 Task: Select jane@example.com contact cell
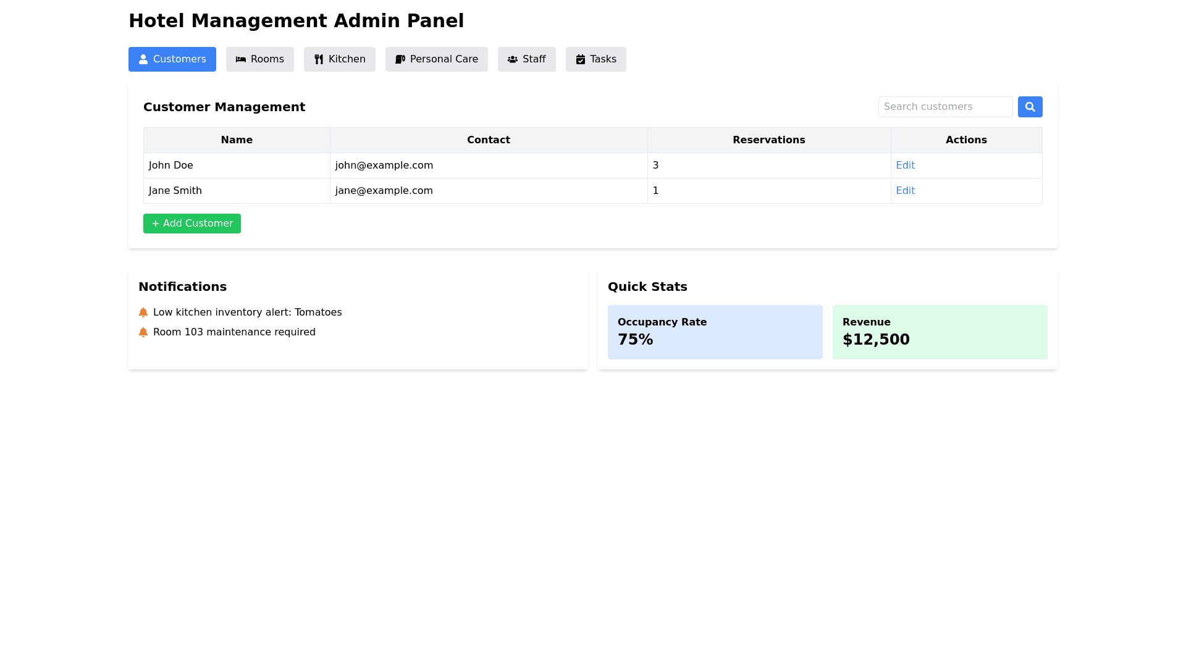384,191
